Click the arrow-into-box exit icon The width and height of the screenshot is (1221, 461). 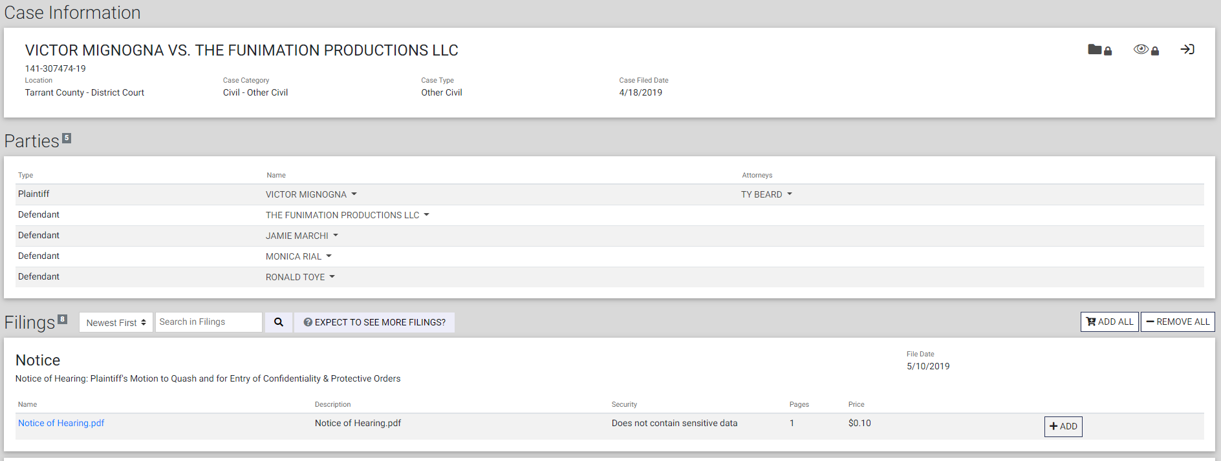[x=1187, y=49]
